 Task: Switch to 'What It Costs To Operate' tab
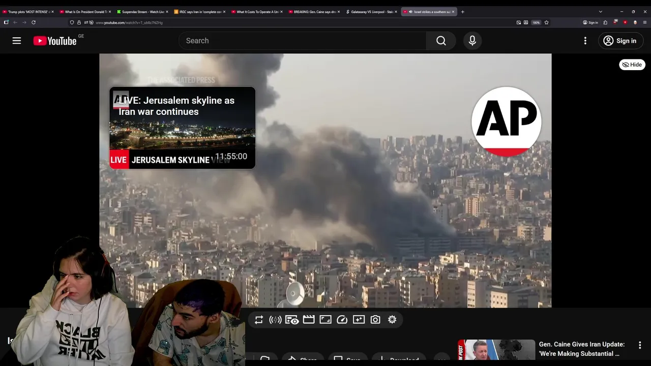256,12
